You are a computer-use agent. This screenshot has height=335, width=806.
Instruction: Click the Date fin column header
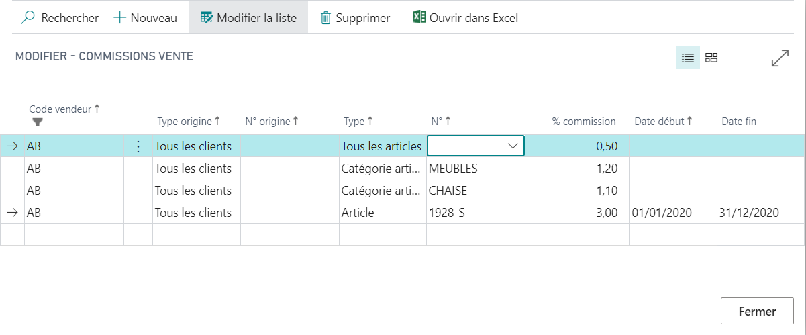coord(739,122)
